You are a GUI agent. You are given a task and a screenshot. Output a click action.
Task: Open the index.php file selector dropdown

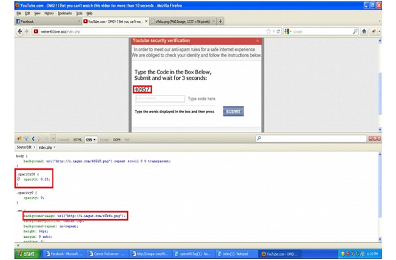47,147
